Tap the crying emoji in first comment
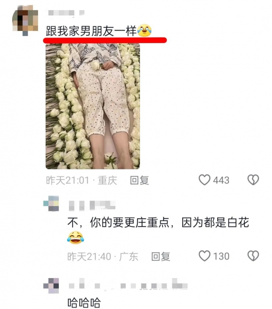Screen dimensions: 272x309 click(x=144, y=31)
